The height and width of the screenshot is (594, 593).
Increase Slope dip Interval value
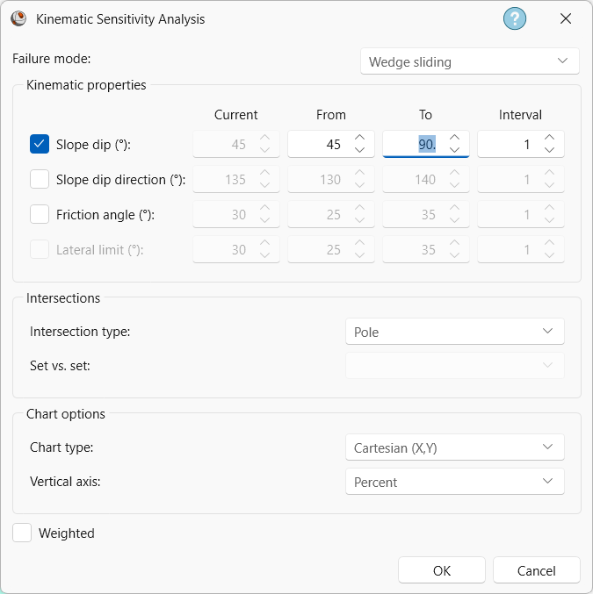point(549,138)
